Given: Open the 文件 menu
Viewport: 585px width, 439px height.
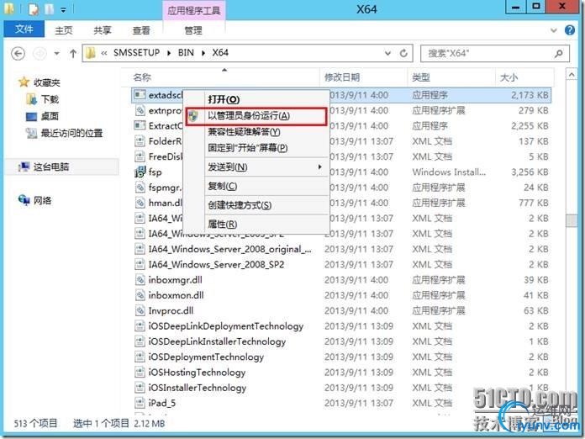Looking at the screenshot, I should 24,29.
